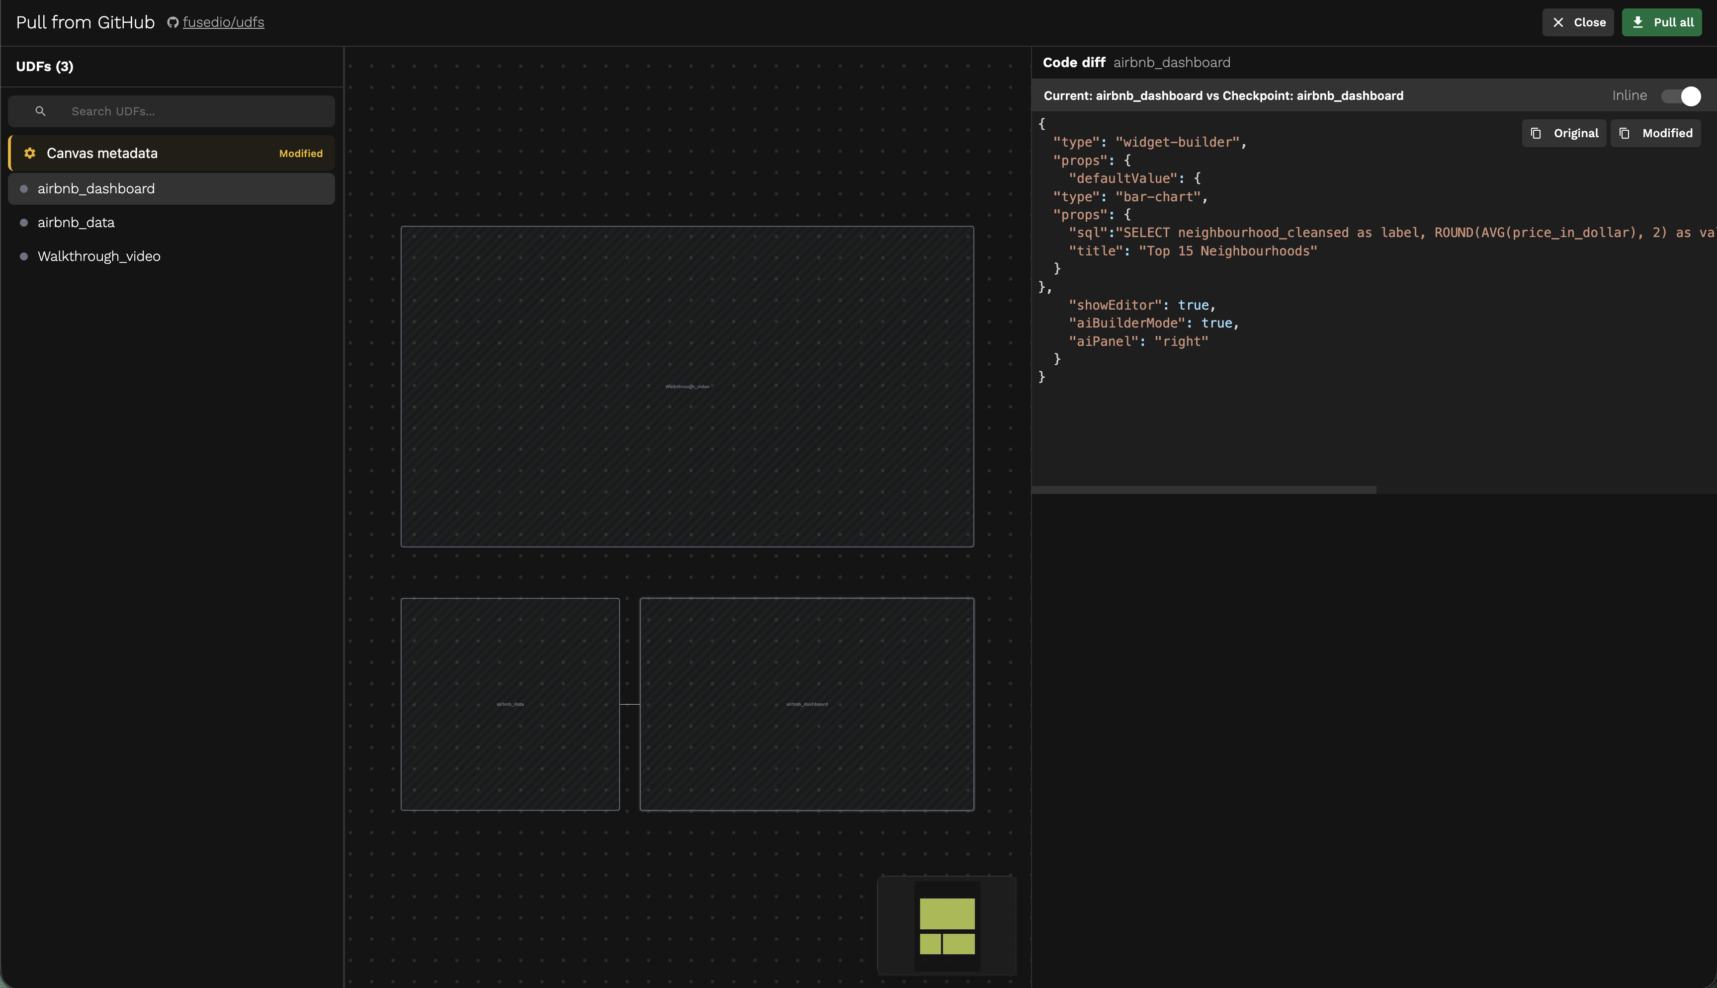Click the airbnb_data node on the canvas
The image size is (1717, 988).
(x=510, y=704)
